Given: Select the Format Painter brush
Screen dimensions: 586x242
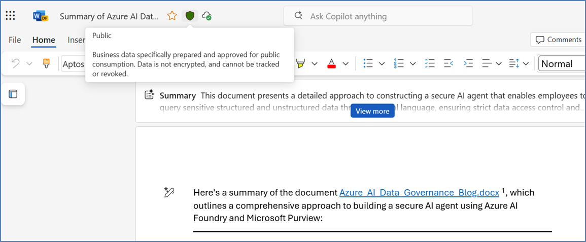Looking at the screenshot, I should [x=46, y=63].
